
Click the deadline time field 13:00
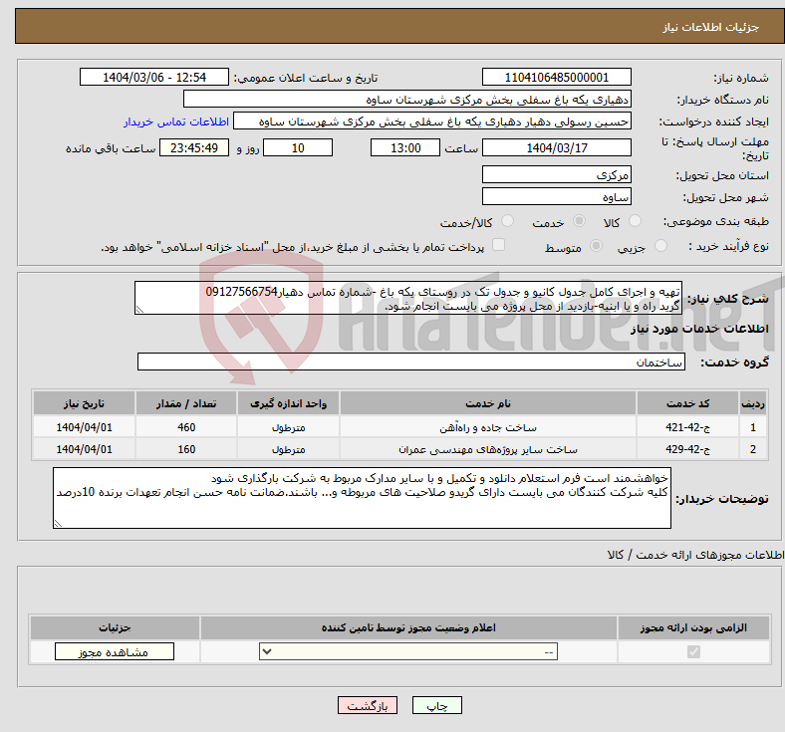(x=405, y=147)
